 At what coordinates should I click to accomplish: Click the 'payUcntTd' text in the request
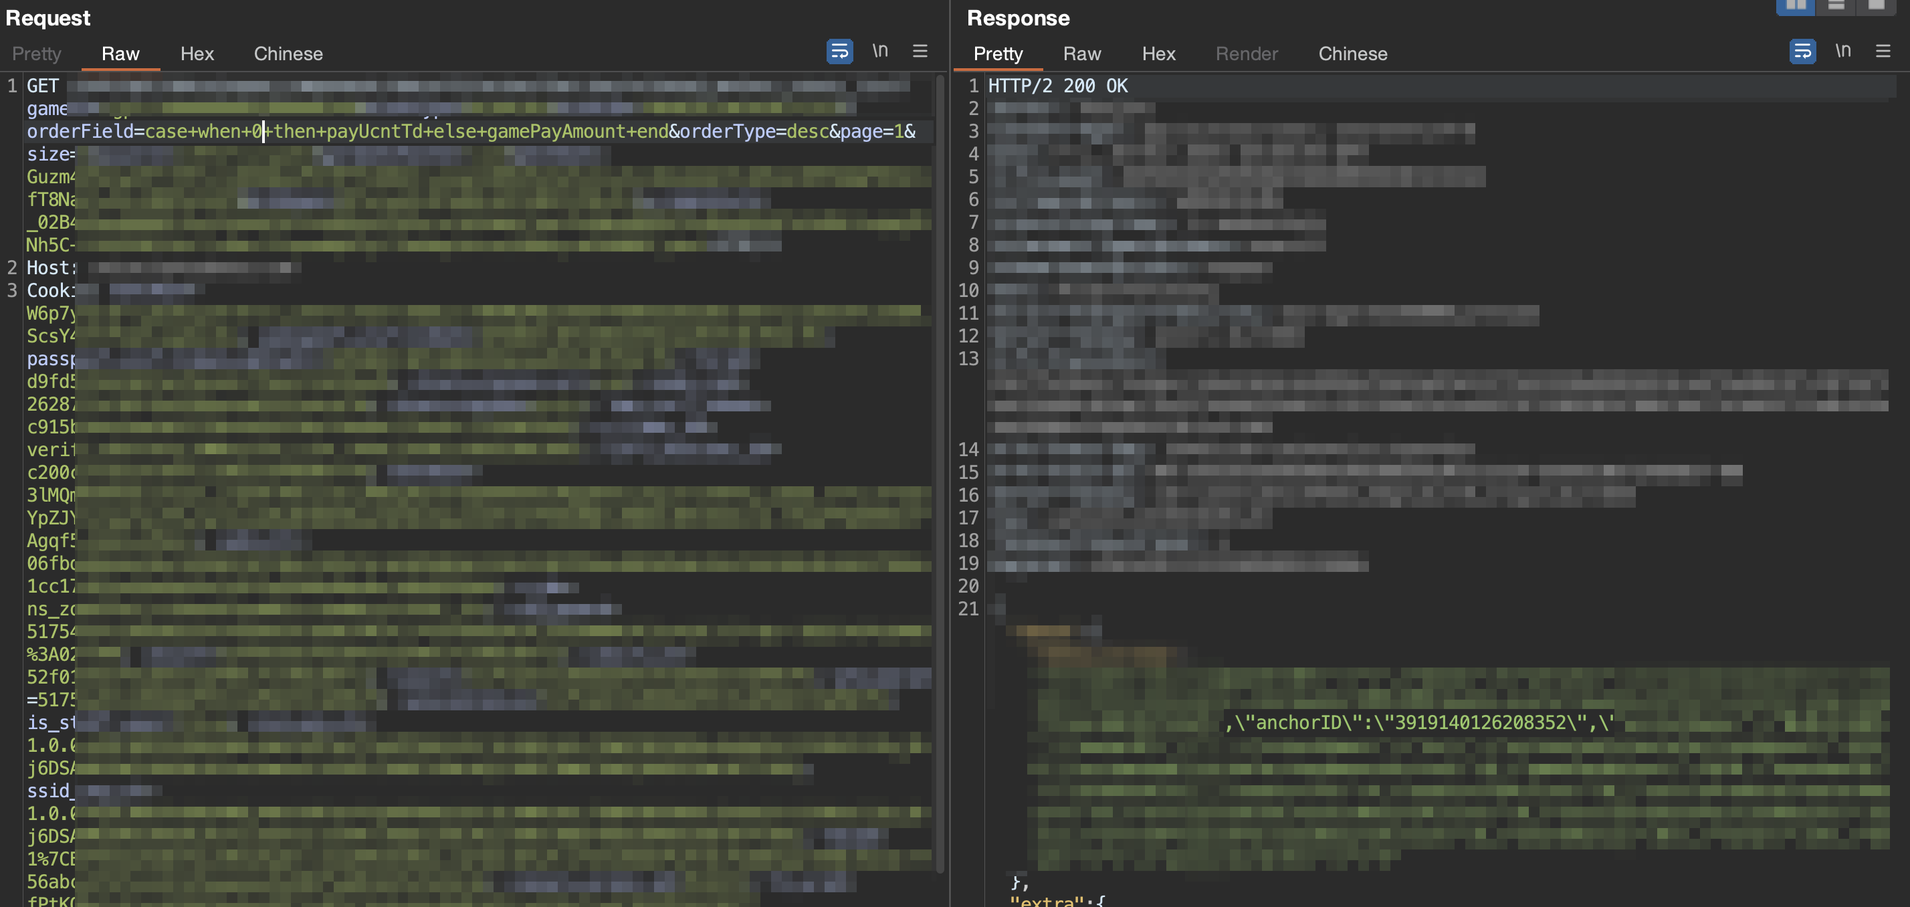(x=375, y=131)
